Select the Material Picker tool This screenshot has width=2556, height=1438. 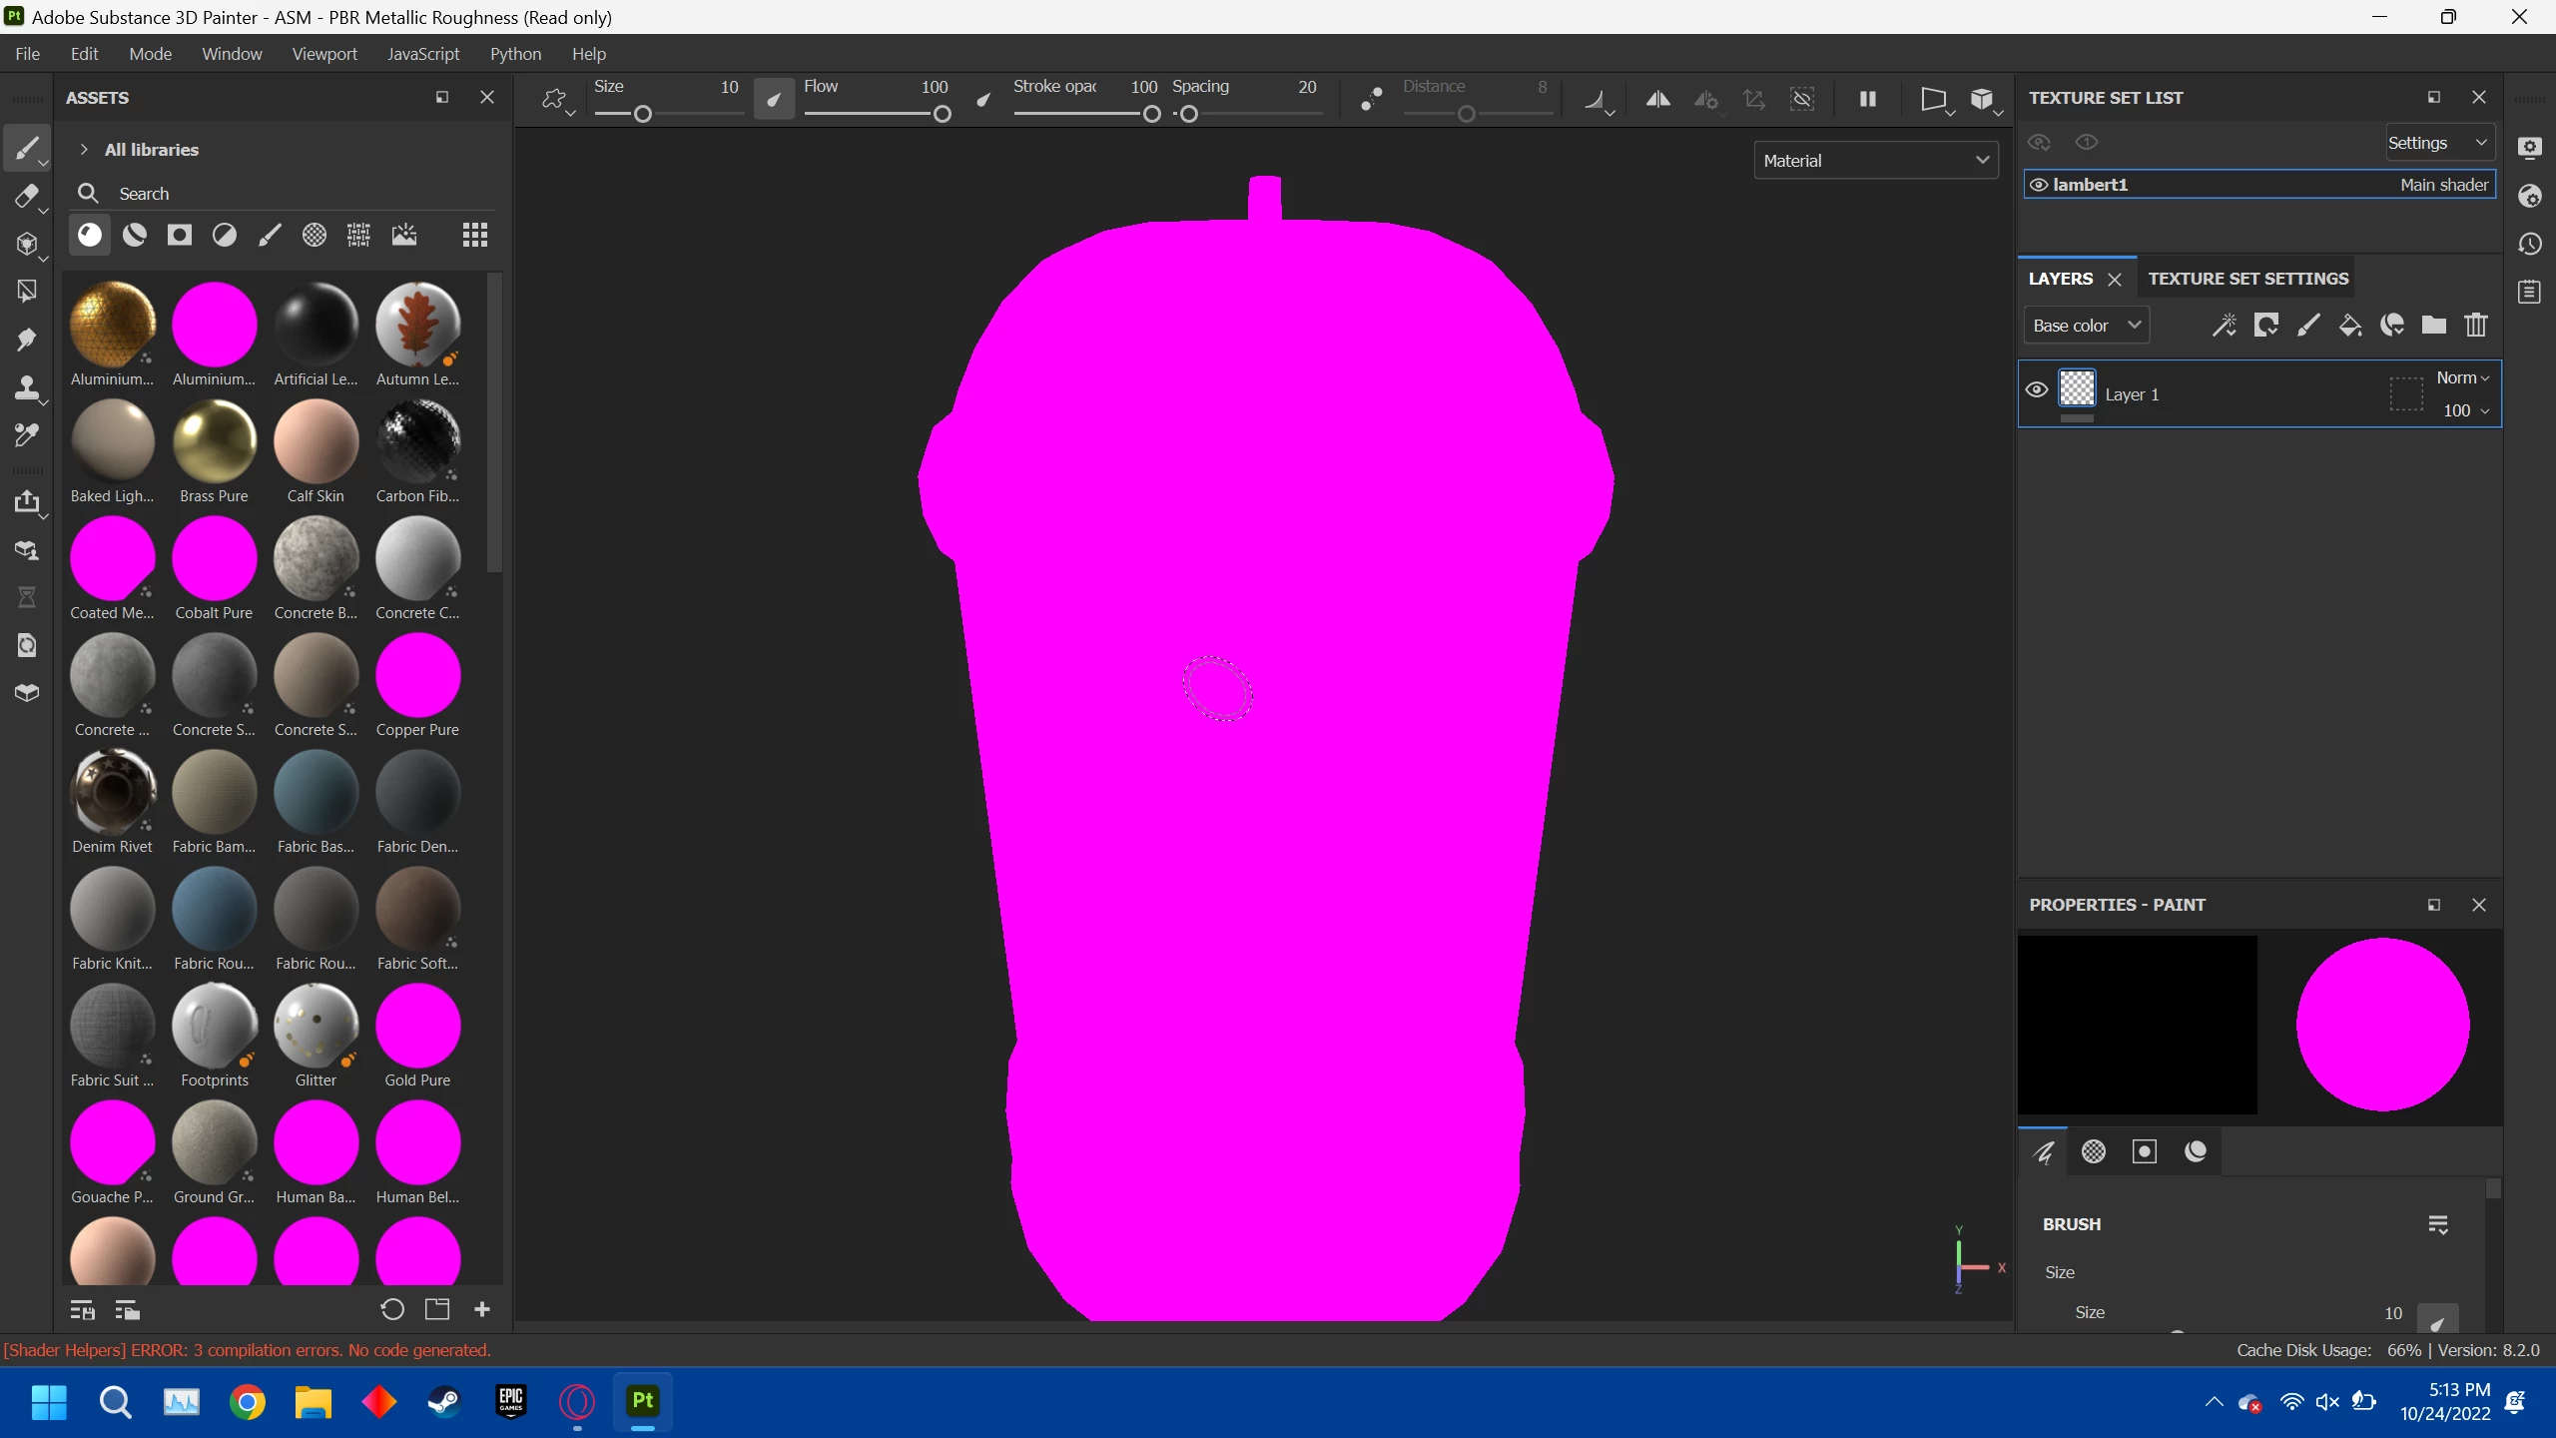point(27,435)
